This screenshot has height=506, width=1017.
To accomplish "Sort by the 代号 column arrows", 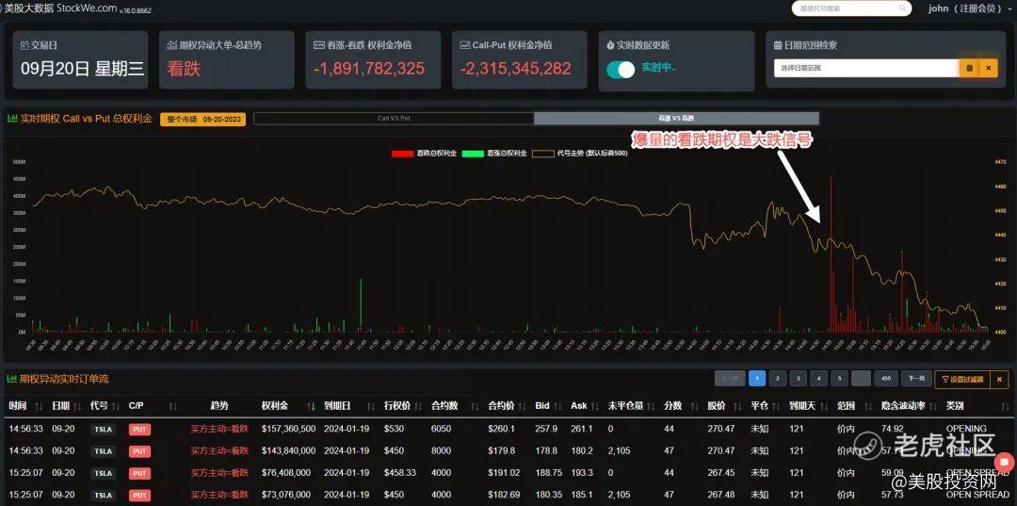I will click(x=116, y=406).
